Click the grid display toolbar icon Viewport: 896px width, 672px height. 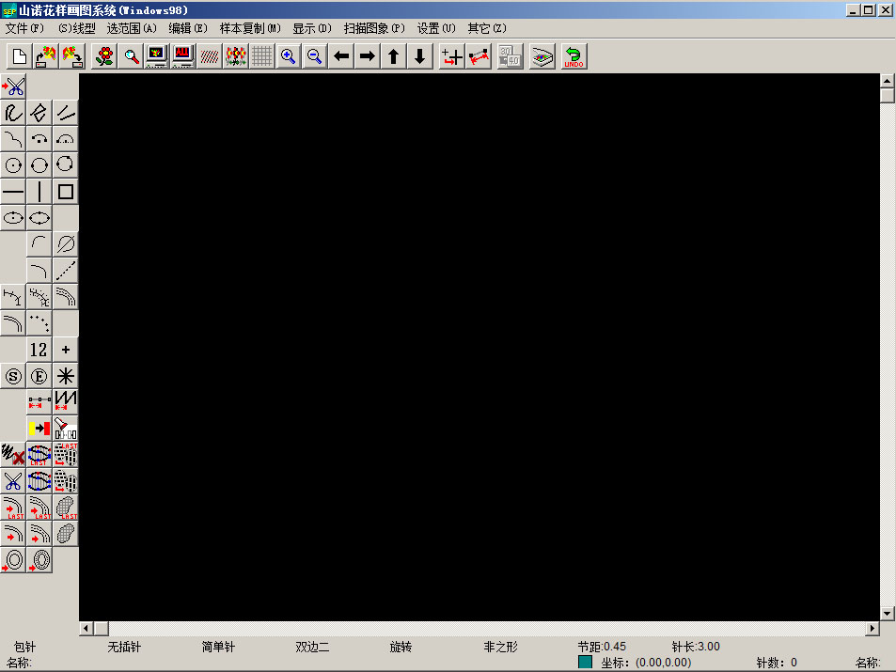click(x=262, y=56)
